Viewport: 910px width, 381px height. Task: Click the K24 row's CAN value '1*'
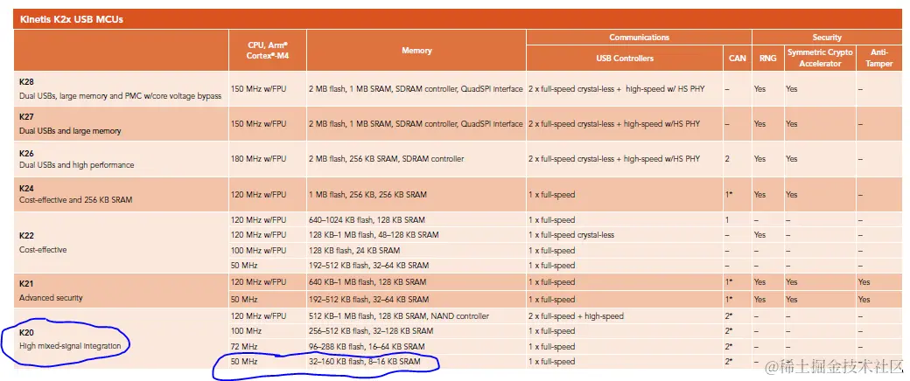tap(729, 194)
